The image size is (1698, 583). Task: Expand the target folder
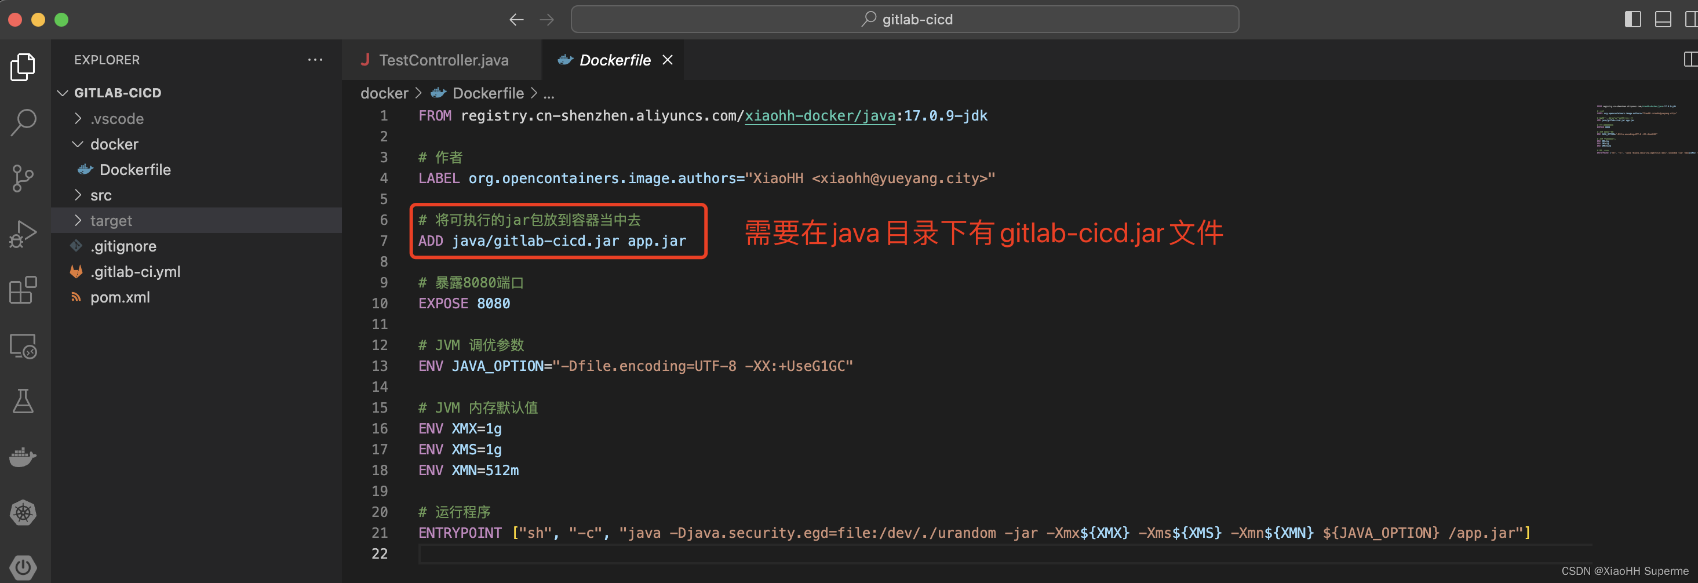[196, 220]
